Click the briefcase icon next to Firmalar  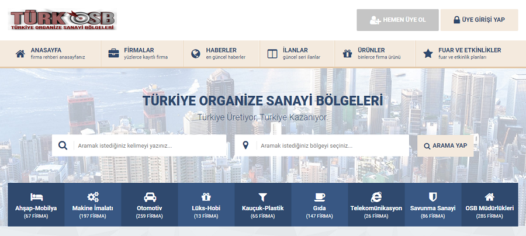point(113,54)
